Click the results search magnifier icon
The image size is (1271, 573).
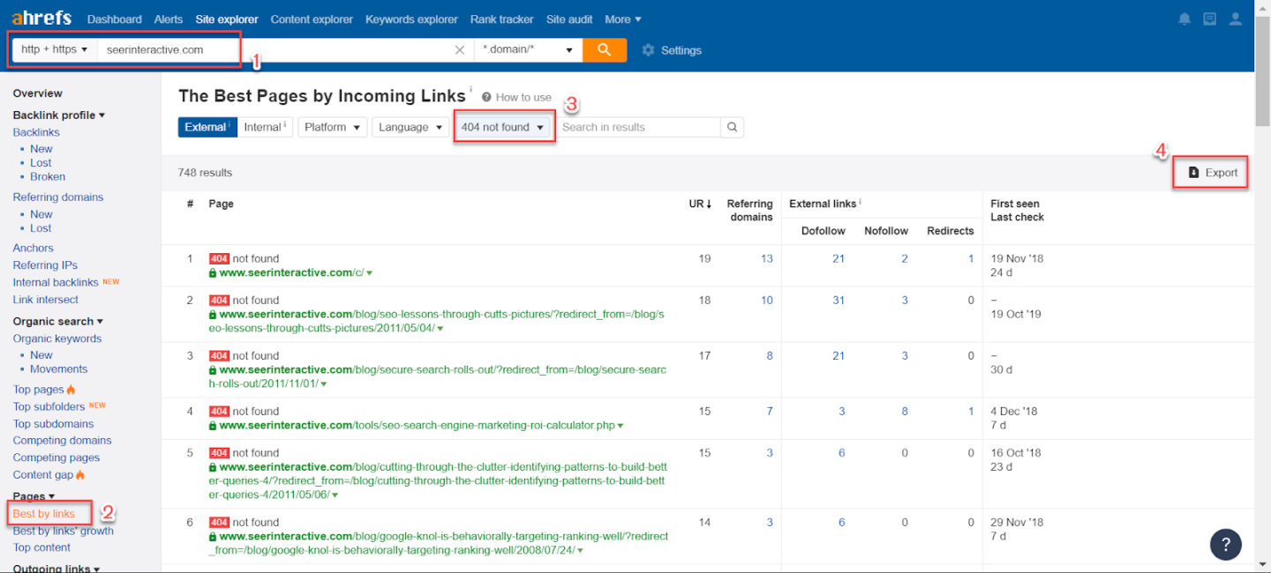pos(732,127)
